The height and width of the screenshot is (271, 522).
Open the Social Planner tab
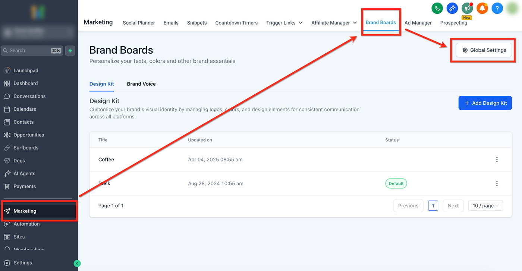coord(139,23)
